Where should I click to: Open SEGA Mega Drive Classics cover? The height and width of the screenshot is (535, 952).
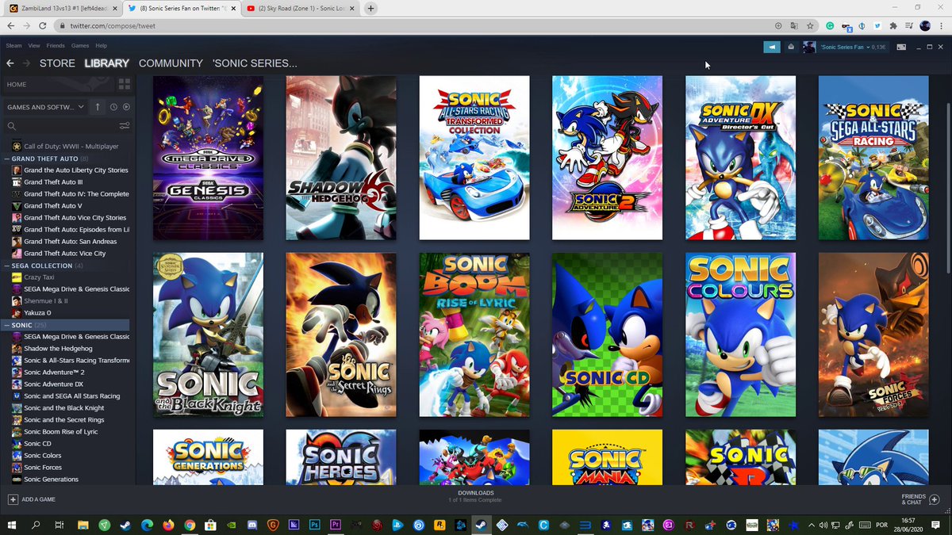208,158
